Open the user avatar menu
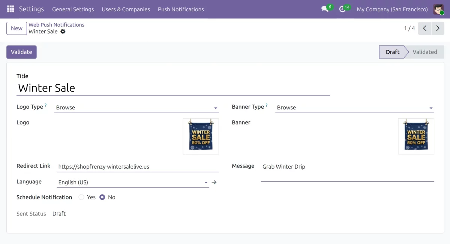 [x=438, y=9]
